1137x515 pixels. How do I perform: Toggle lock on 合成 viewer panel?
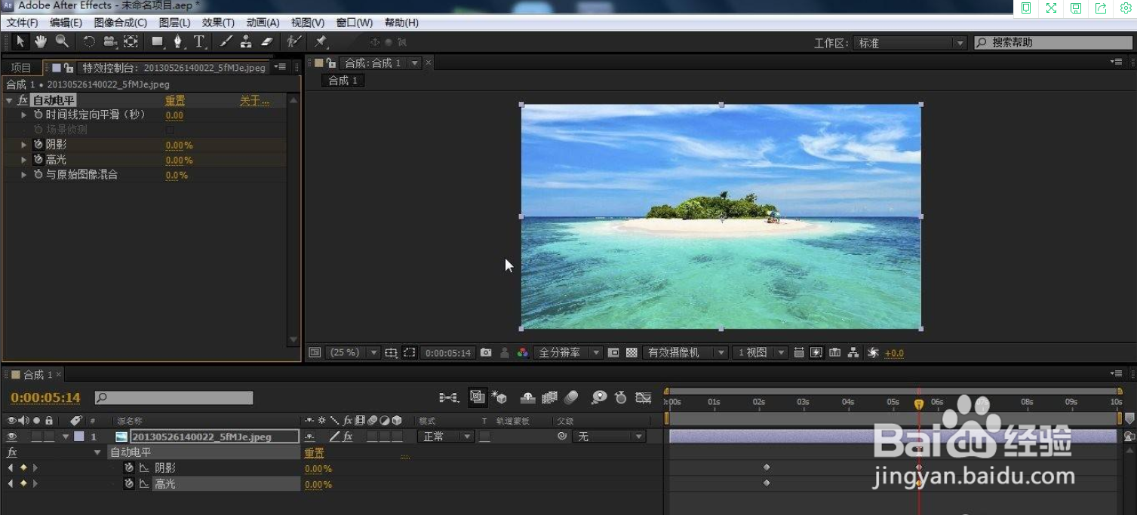point(330,63)
